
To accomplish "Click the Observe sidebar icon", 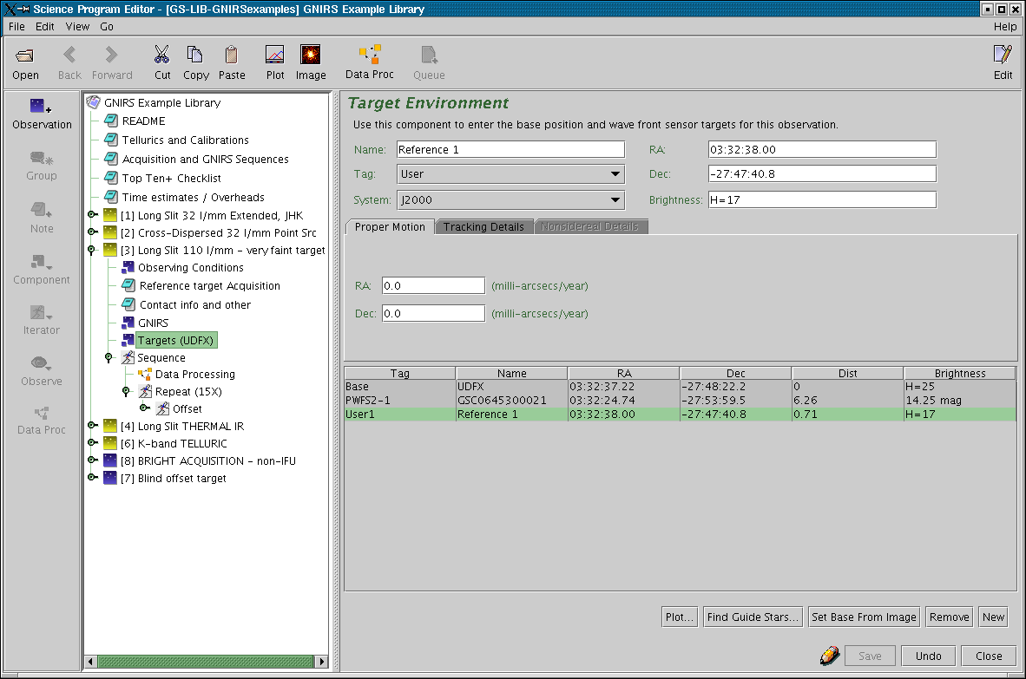I will 41,363.
